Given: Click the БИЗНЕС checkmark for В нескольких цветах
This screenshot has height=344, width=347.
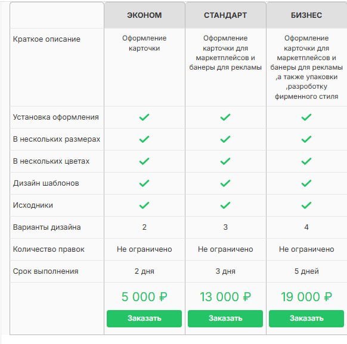Looking at the screenshot, I should (x=306, y=161).
